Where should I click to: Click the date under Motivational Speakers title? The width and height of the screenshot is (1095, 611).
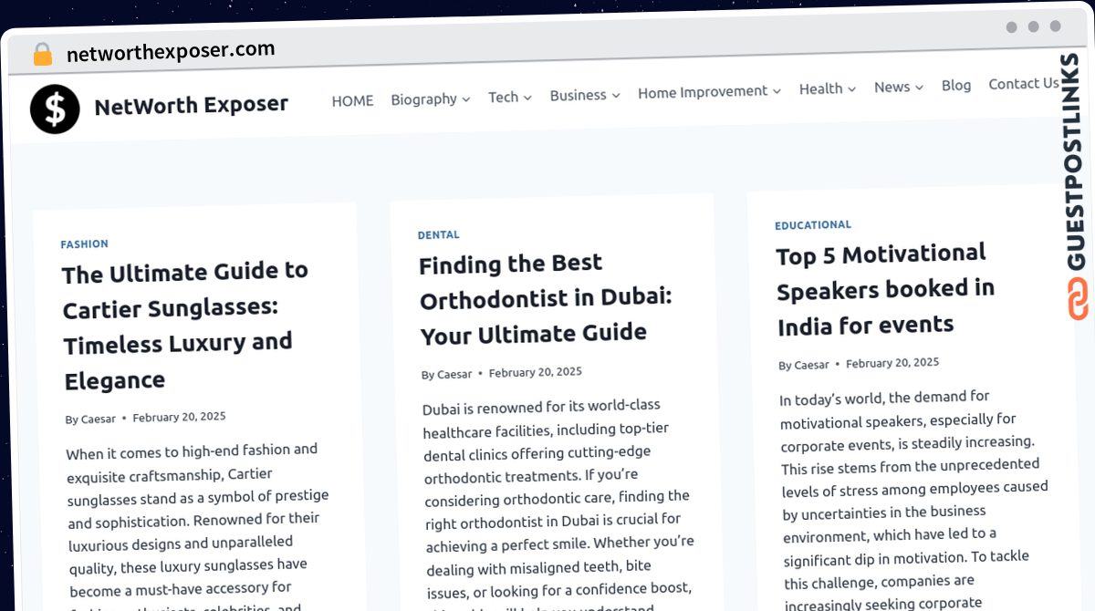pyautogui.click(x=892, y=363)
